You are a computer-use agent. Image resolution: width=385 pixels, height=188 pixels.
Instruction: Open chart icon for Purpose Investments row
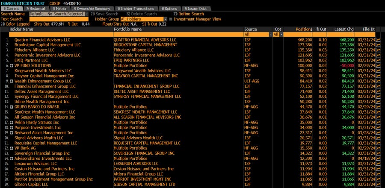[378, 127]
